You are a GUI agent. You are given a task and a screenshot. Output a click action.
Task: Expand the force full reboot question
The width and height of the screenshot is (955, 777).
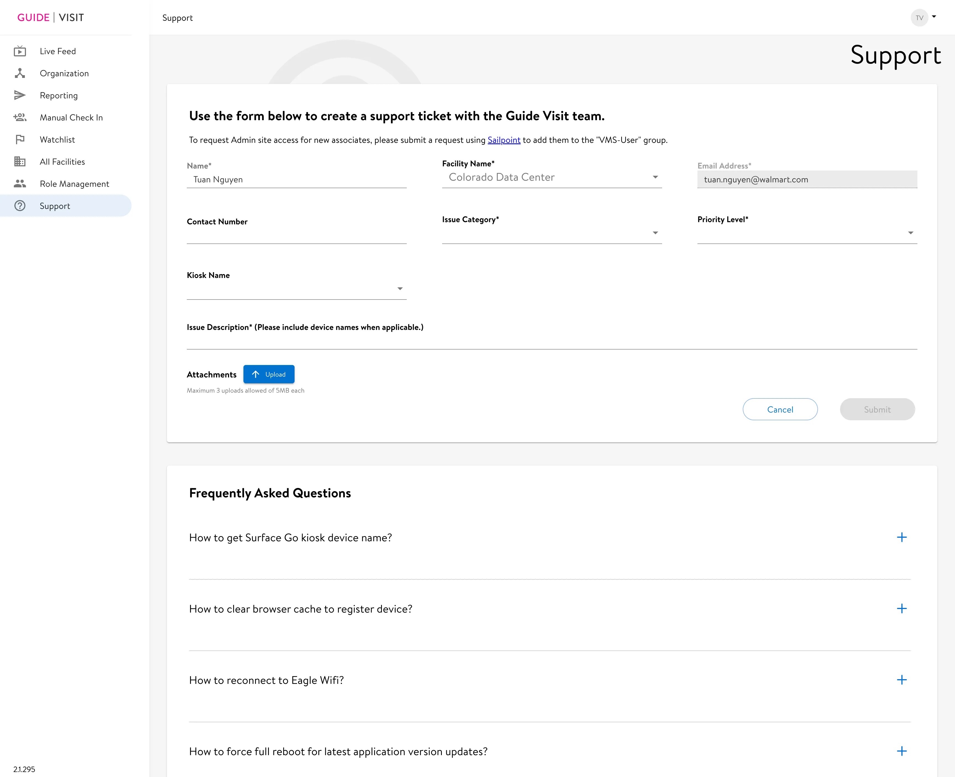pos(902,751)
